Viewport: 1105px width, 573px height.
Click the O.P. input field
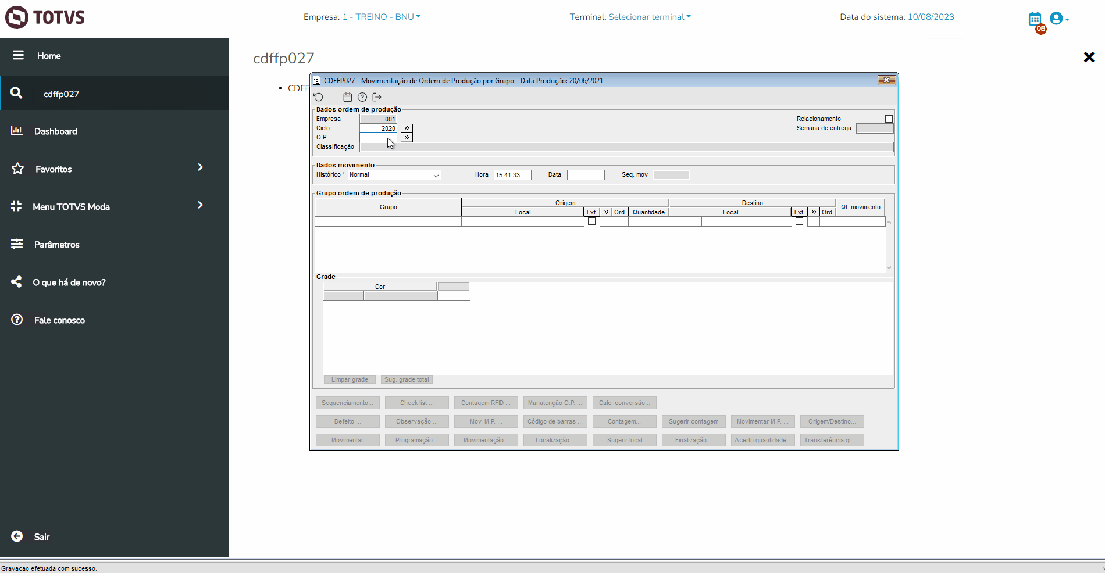pyautogui.click(x=378, y=138)
